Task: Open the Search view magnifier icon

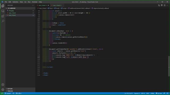Action: point(3,21)
